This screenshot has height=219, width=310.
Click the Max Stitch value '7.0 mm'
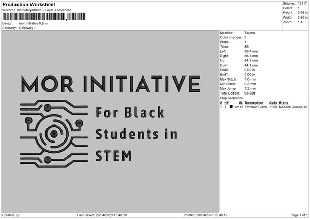tap(250, 79)
